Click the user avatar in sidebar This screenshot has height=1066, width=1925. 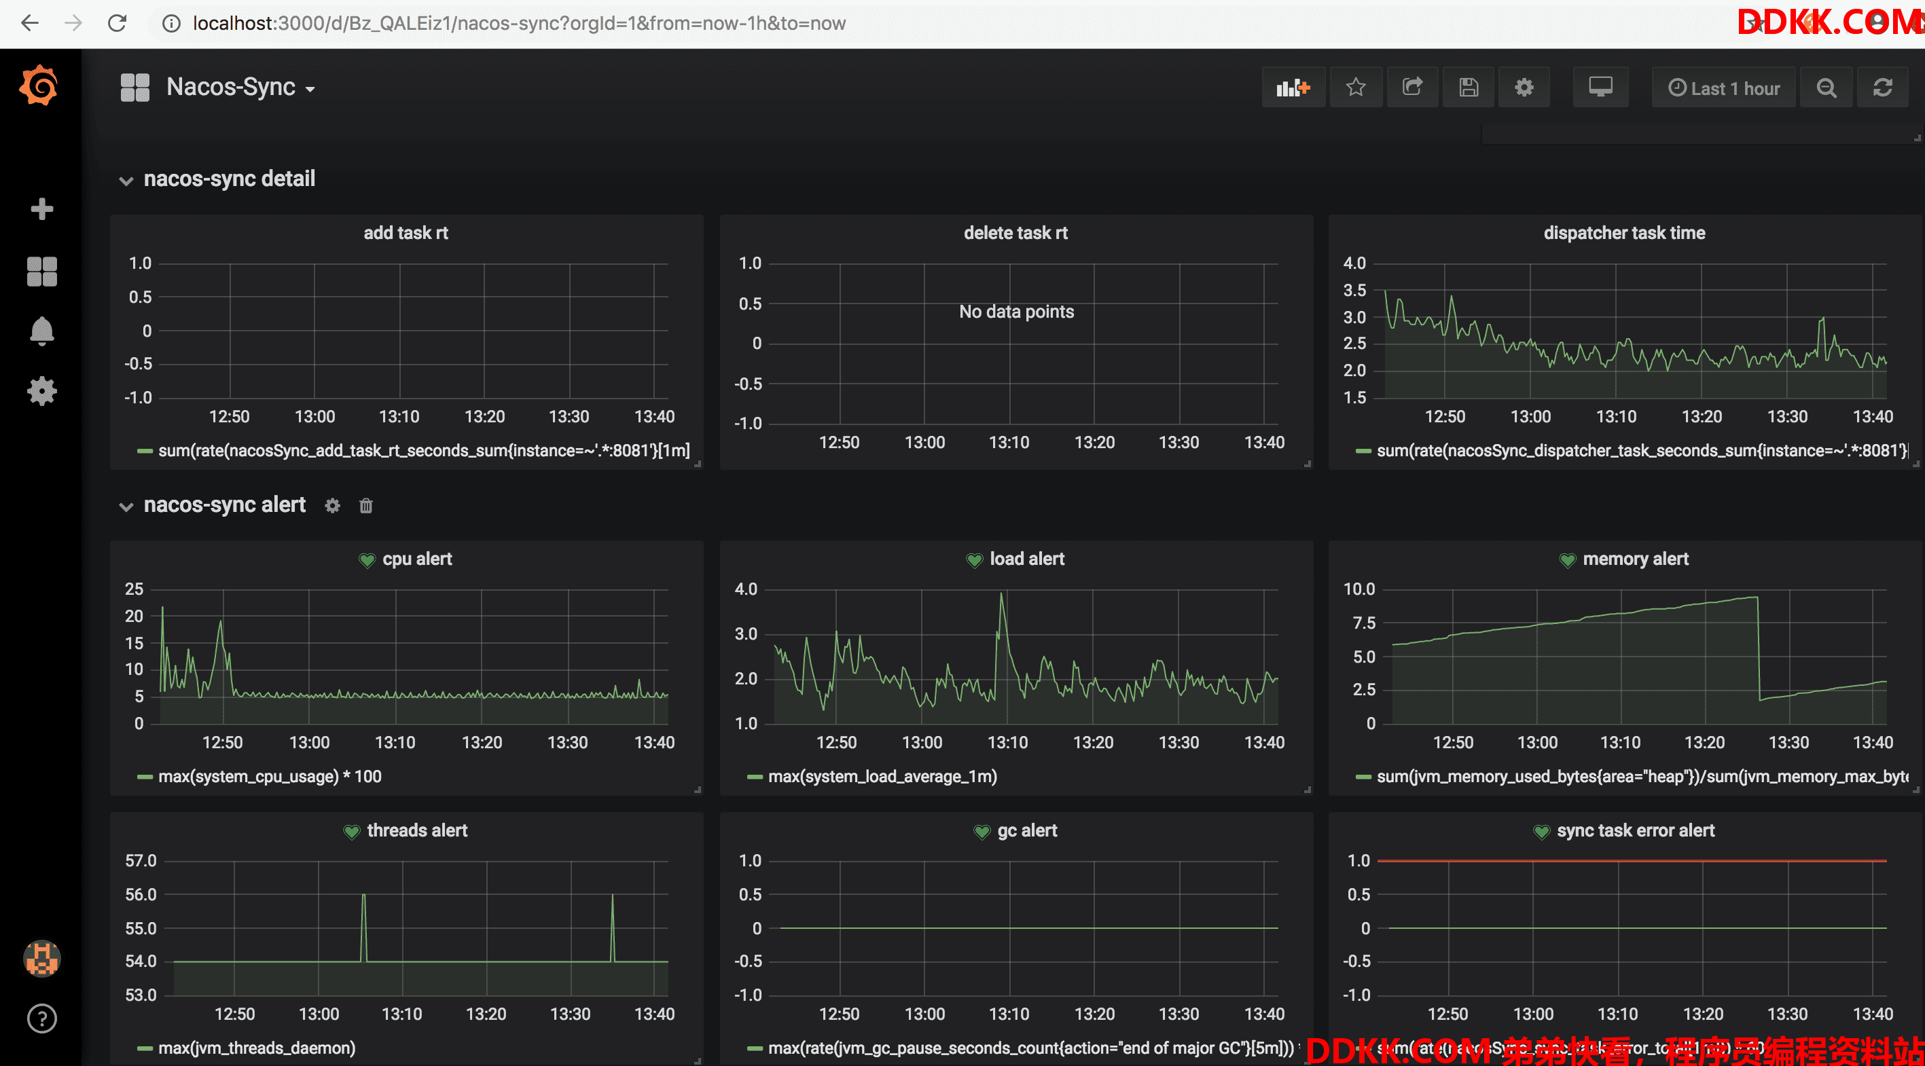[42, 957]
